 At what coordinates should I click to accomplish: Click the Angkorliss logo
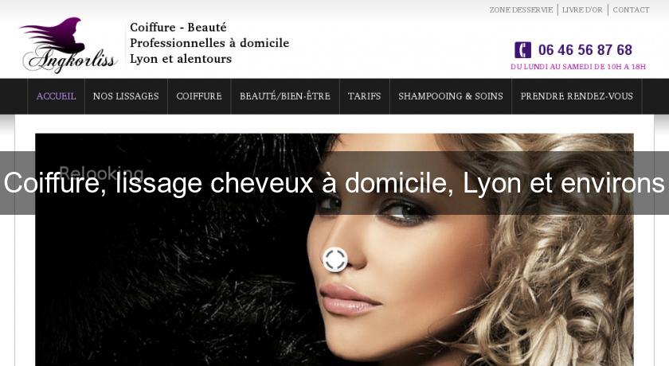(68, 45)
